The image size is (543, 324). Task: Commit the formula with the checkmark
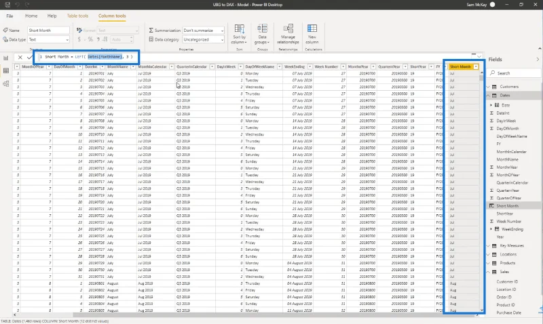point(29,57)
